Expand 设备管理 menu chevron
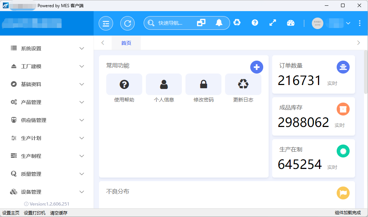 pos(82,192)
